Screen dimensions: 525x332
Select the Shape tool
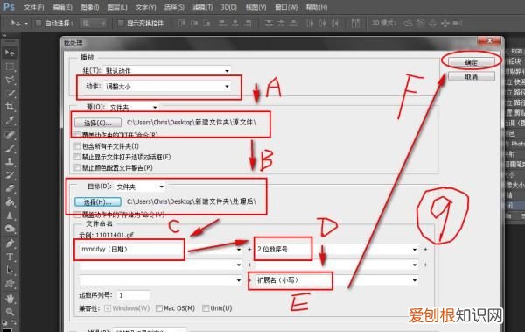[10, 284]
